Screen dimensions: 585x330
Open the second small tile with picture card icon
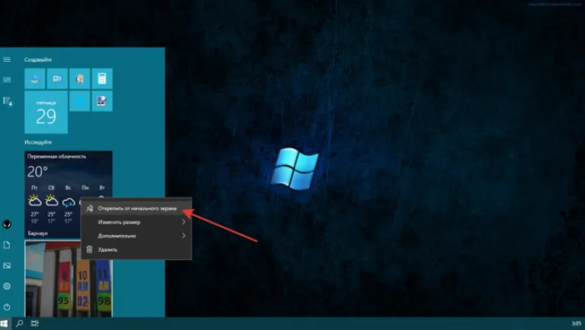tap(57, 78)
